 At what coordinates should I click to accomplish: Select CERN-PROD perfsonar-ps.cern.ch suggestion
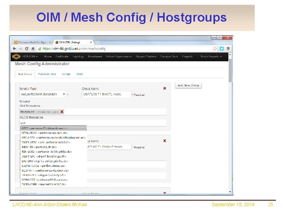point(53,133)
